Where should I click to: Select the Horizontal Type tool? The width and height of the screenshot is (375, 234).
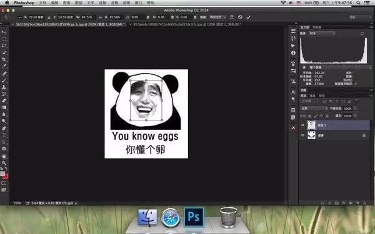point(4,135)
